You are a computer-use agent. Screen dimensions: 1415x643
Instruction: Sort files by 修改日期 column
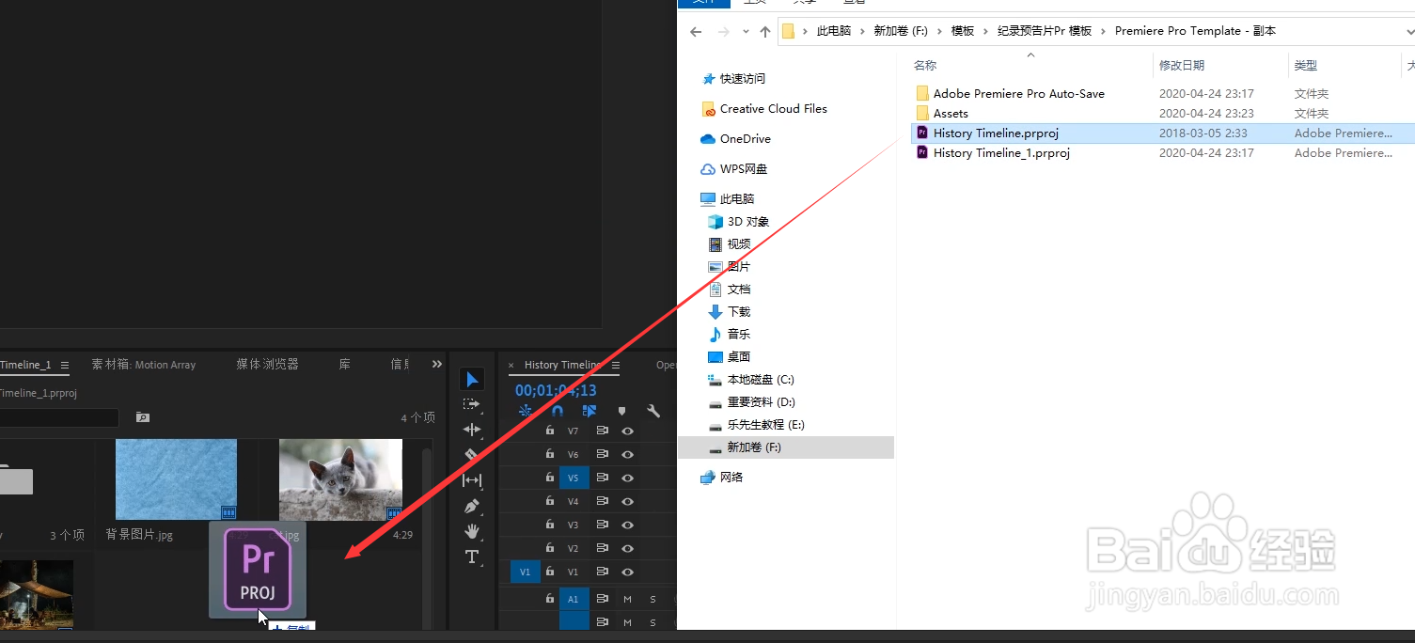(1182, 66)
